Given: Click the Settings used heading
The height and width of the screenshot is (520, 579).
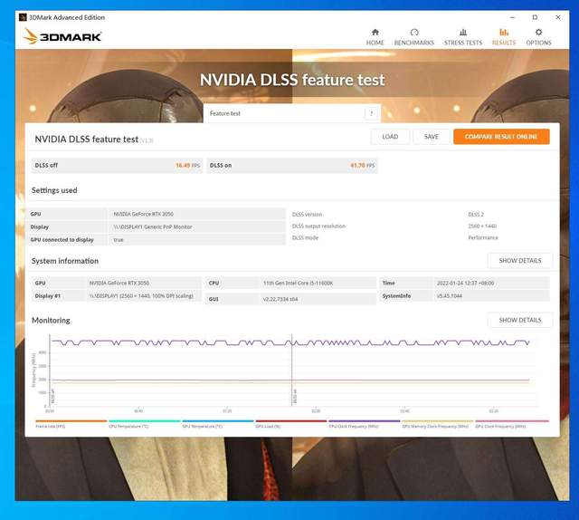Looking at the screenshot, I should click(x=54, y=190).
